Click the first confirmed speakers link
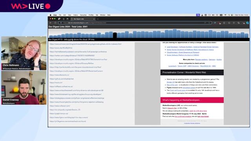The width and height of the screenshot is (251, 141). point(183,117)
